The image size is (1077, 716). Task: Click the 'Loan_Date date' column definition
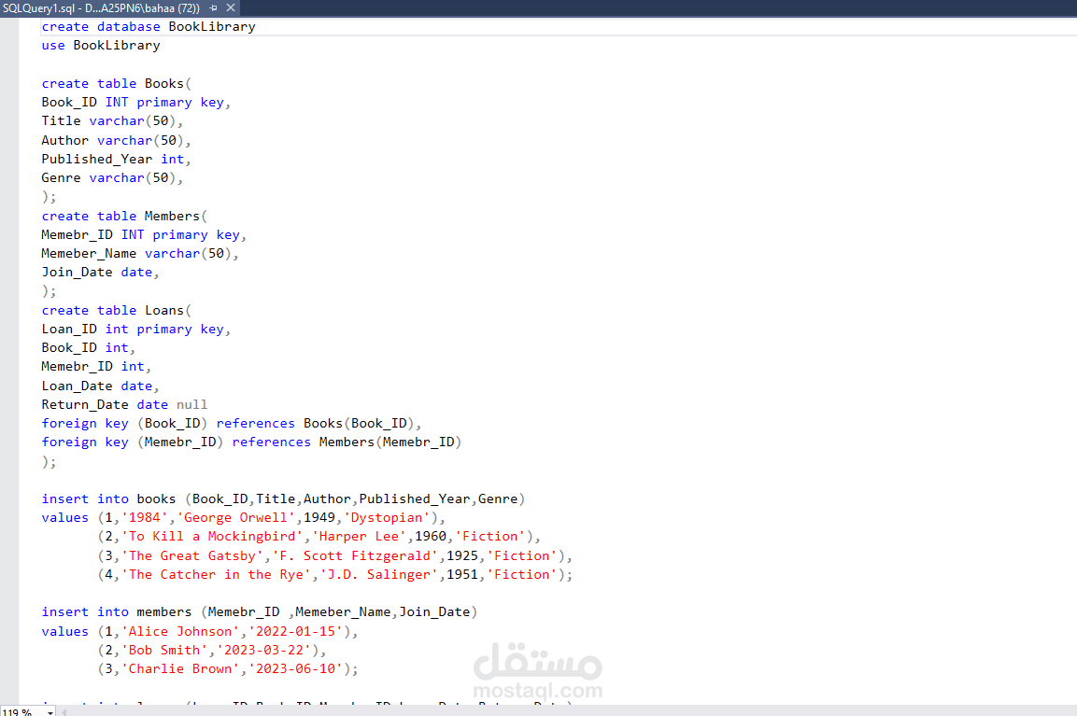[x=100, y=386]
